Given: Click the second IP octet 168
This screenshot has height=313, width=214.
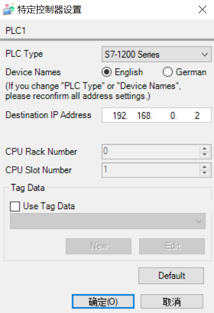Looking at the screenshot, I should pos(144,115).
